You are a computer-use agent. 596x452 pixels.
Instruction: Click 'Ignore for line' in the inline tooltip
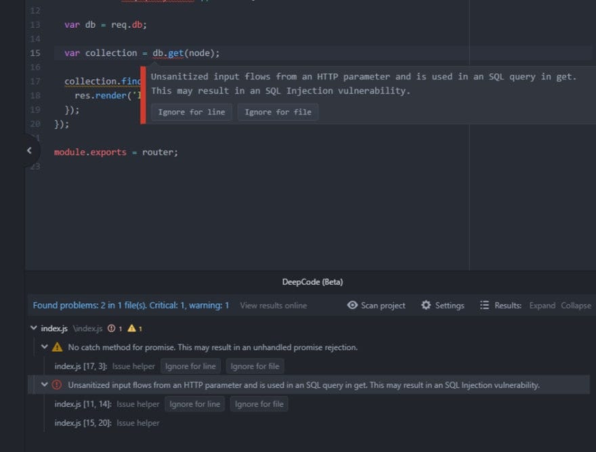(194, 112)
